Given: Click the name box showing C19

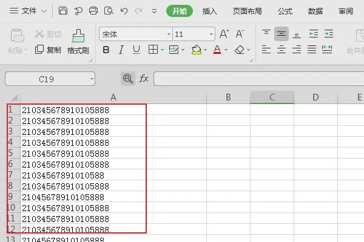Looking at the screenshot, I should coord(50,79).
